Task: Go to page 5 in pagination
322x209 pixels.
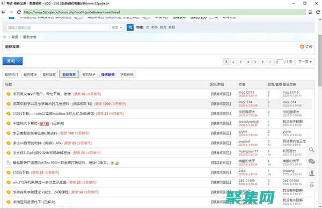Action: pos(255,62)
